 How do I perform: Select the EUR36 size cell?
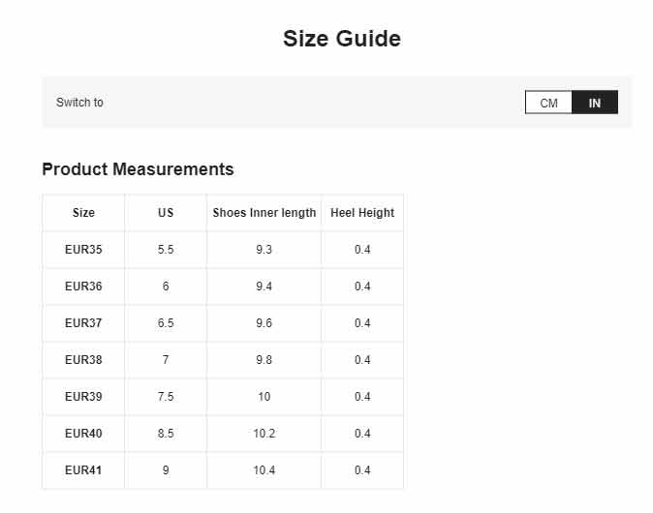(x=83, y=287)
